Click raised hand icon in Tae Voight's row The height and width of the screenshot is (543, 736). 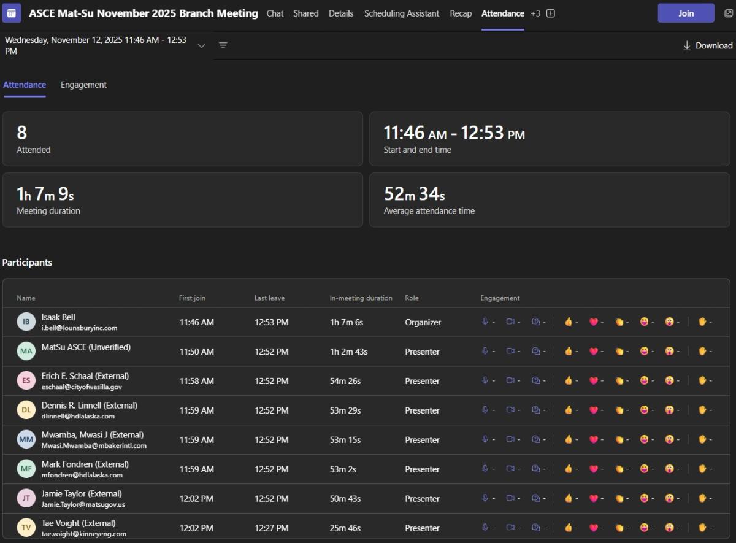tap(702, 528)
